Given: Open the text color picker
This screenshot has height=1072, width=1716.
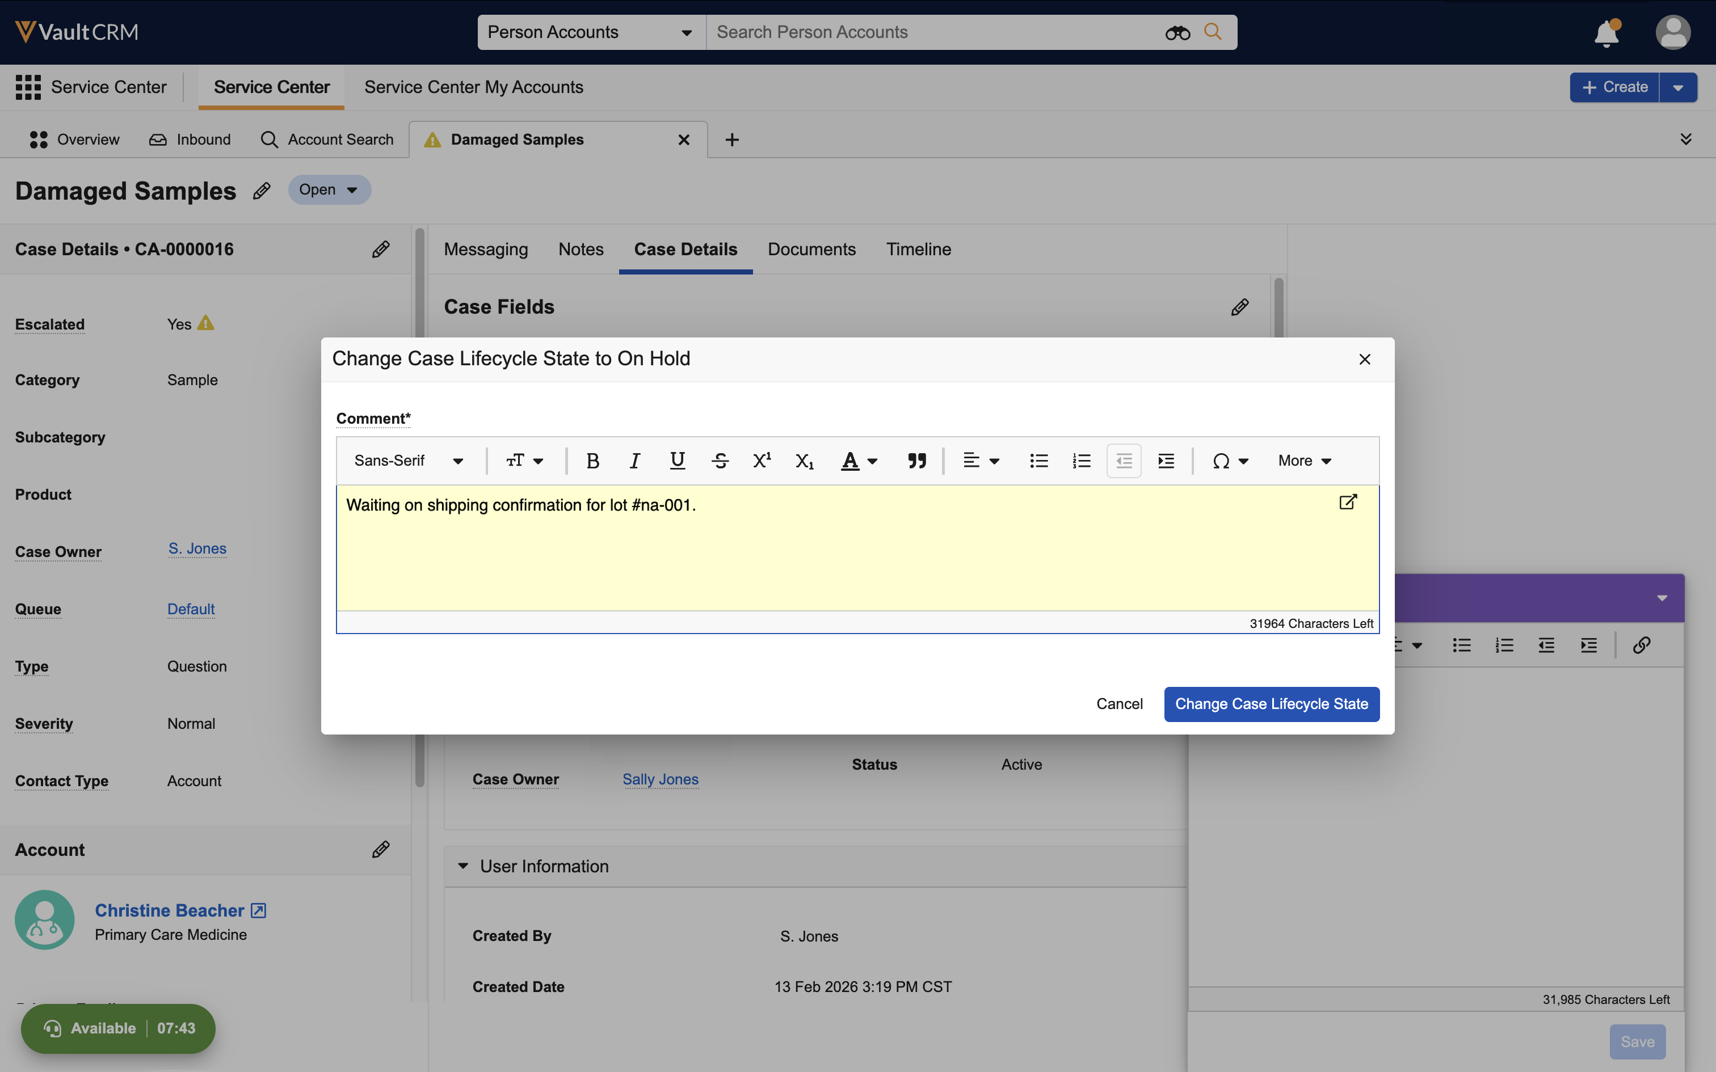Looking at the screenshot, I should [859, 461].
